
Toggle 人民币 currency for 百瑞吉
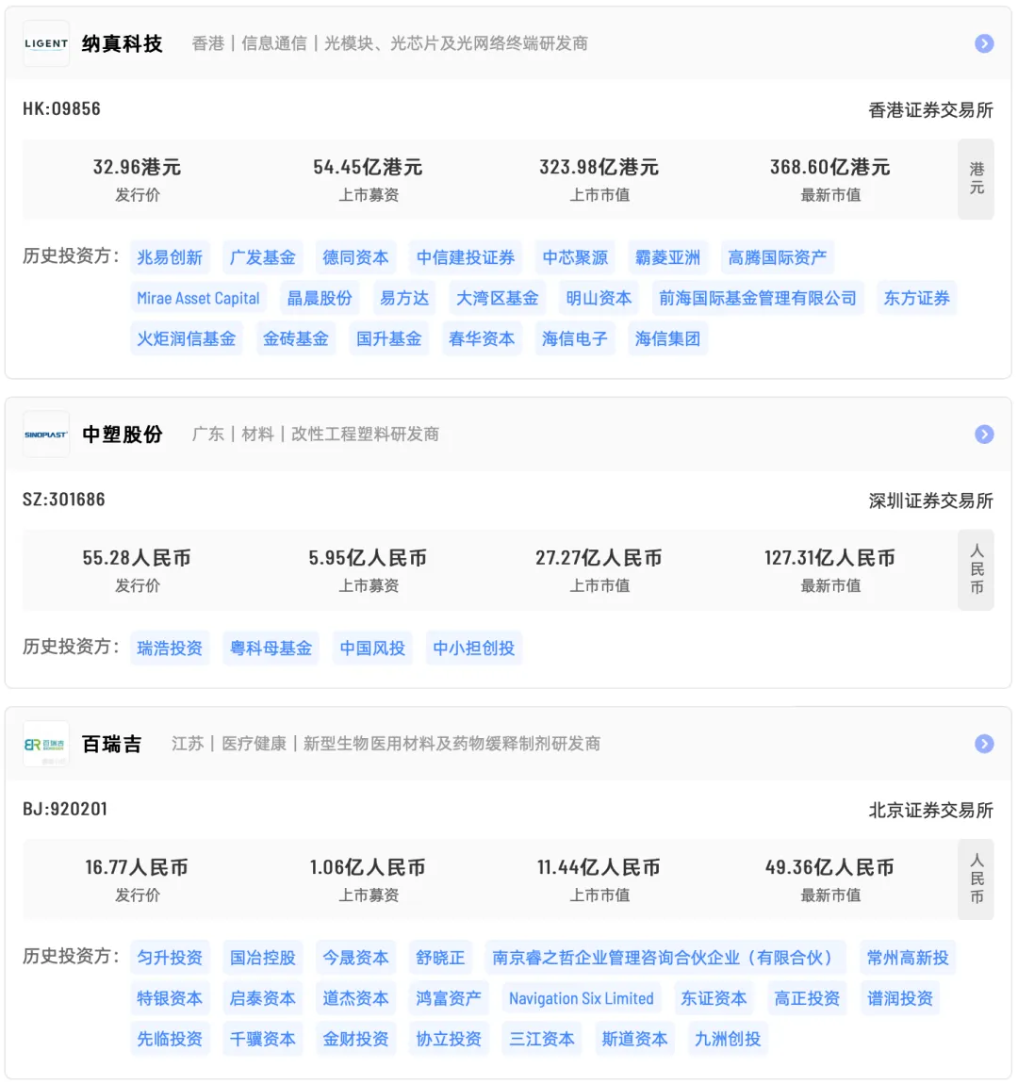point(976,879)
